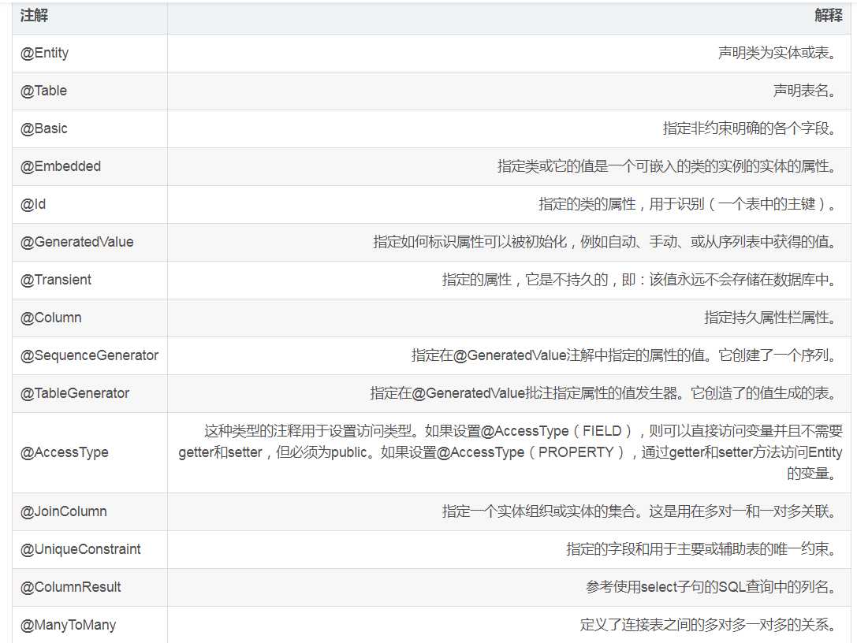
Task: Click the @ManyToMany explanation about 多对多
Action: point(708,624)
